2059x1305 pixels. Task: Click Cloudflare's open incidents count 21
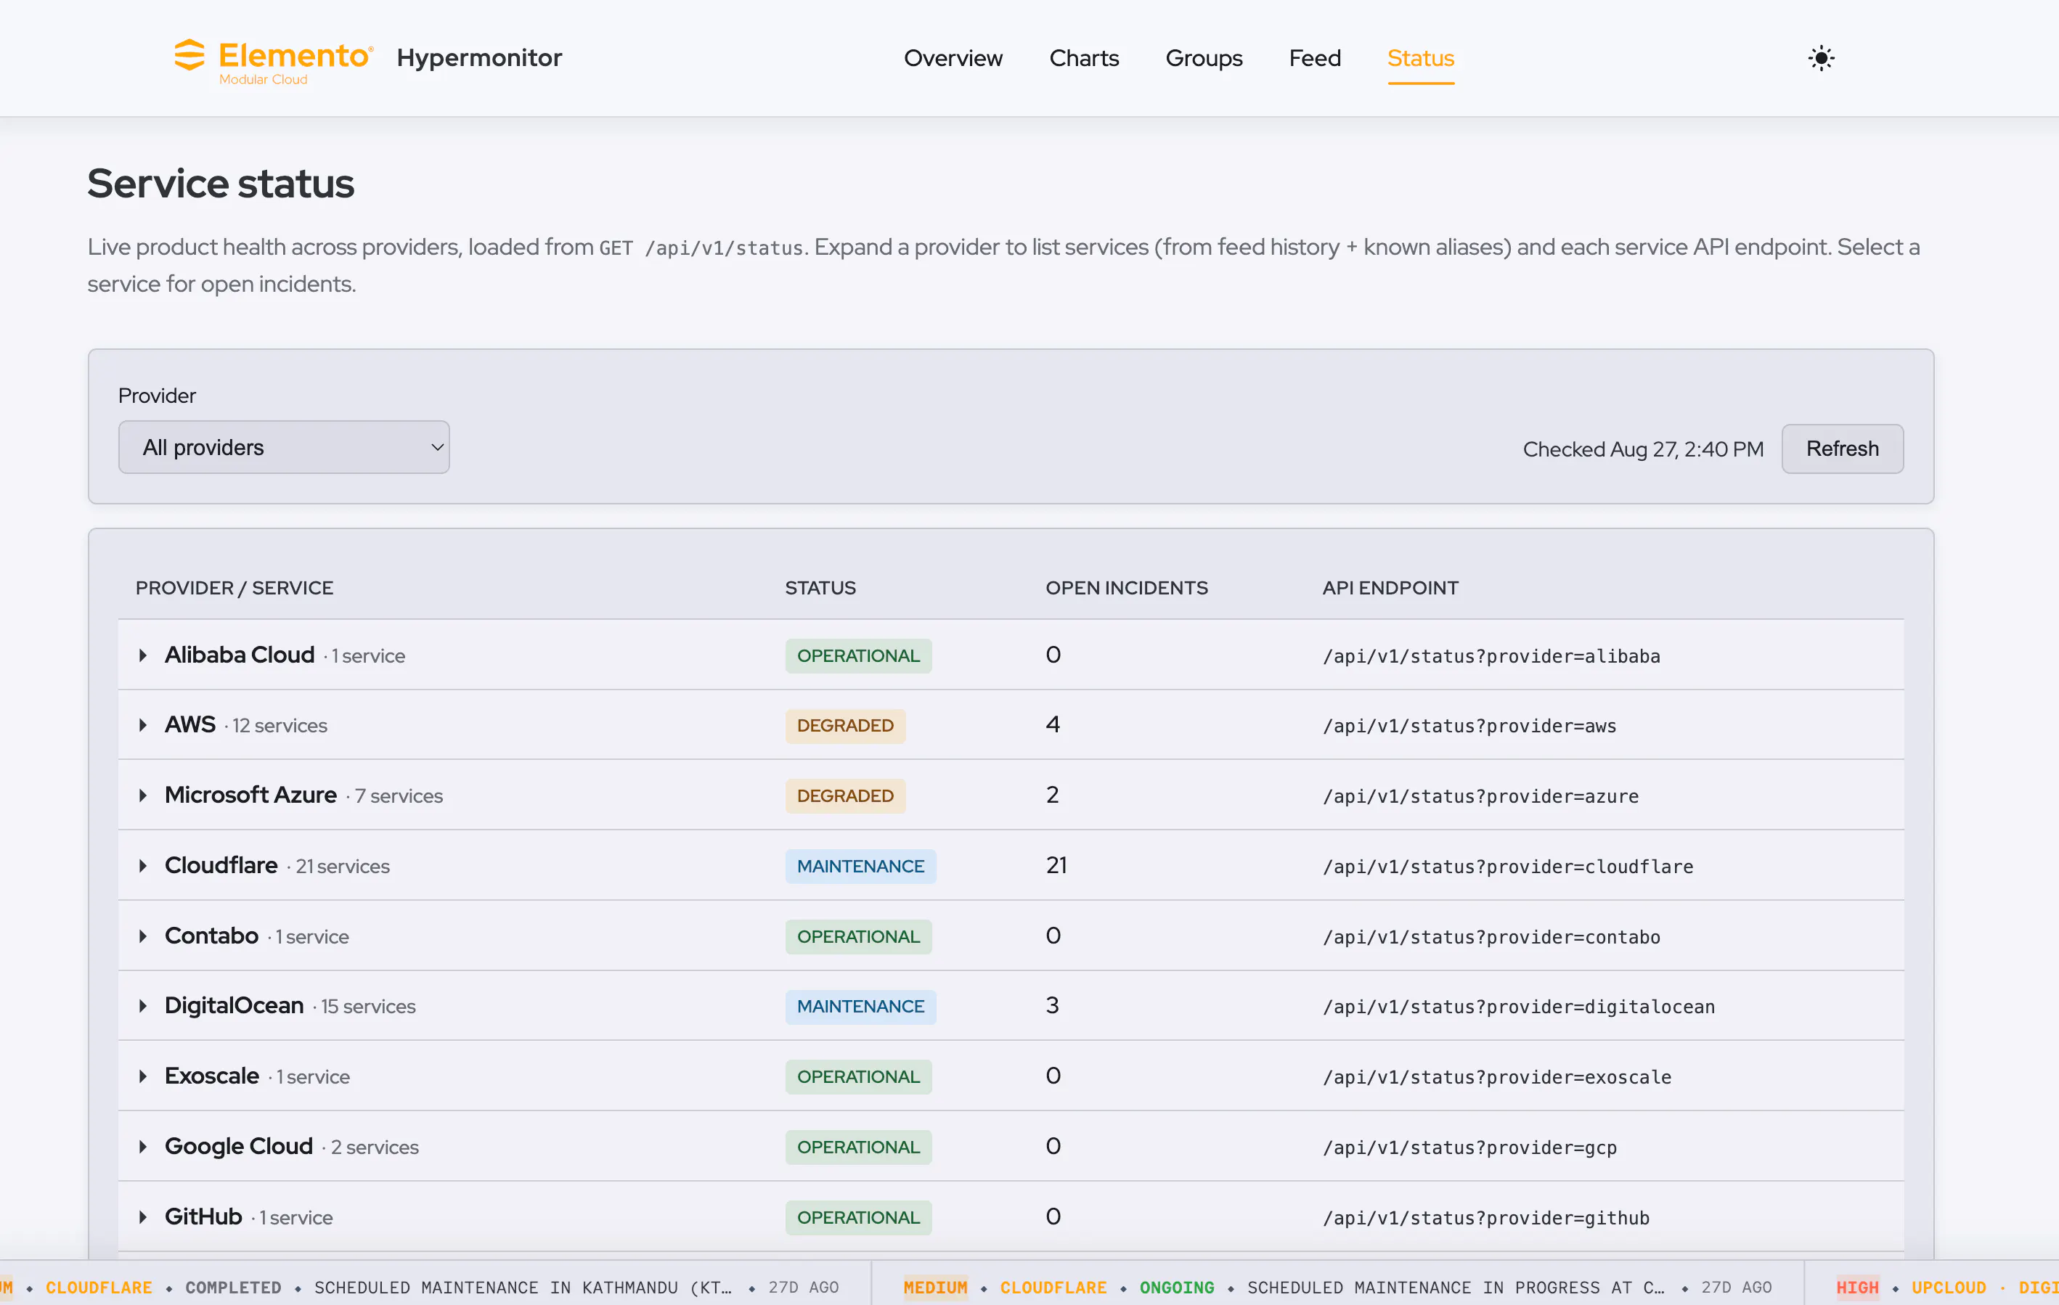(x=1057, y=865)
